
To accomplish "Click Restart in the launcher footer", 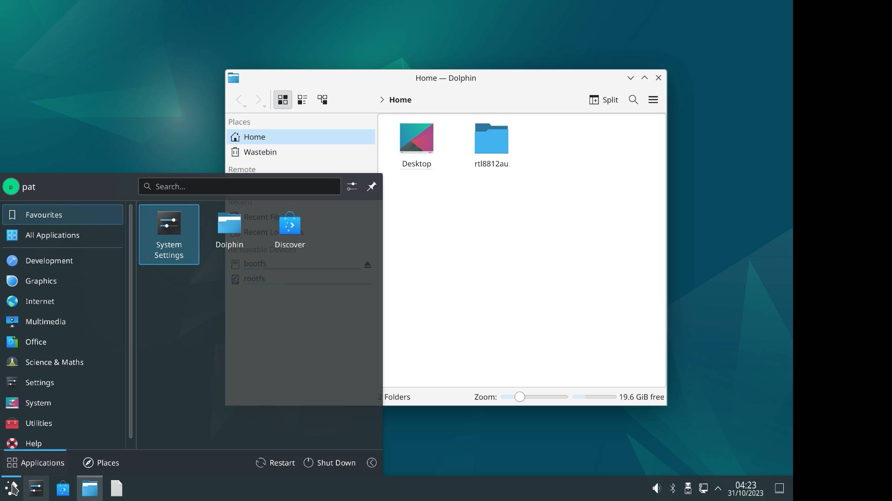I will [275, 462].
